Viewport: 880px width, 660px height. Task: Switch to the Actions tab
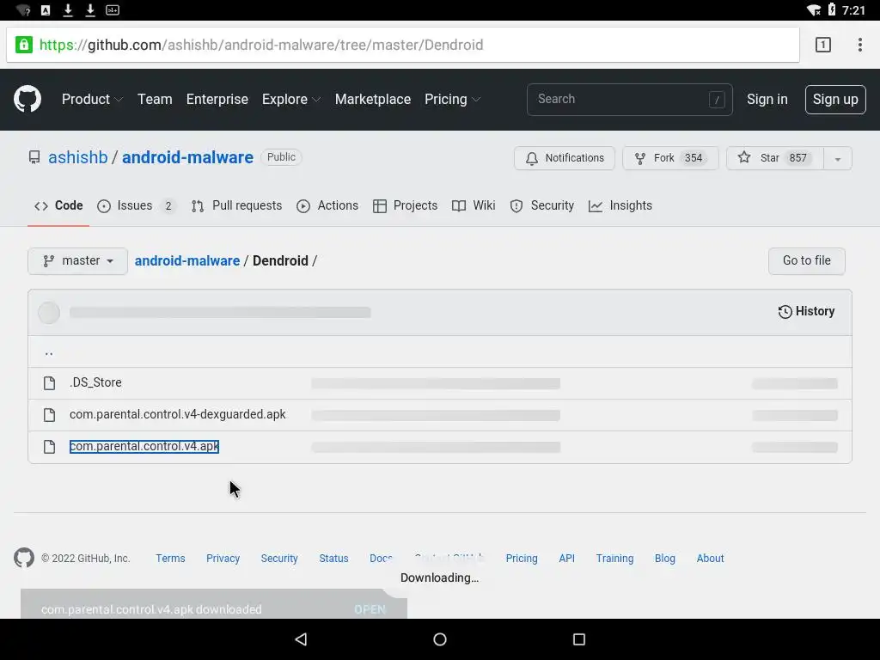tap(327, 205)
